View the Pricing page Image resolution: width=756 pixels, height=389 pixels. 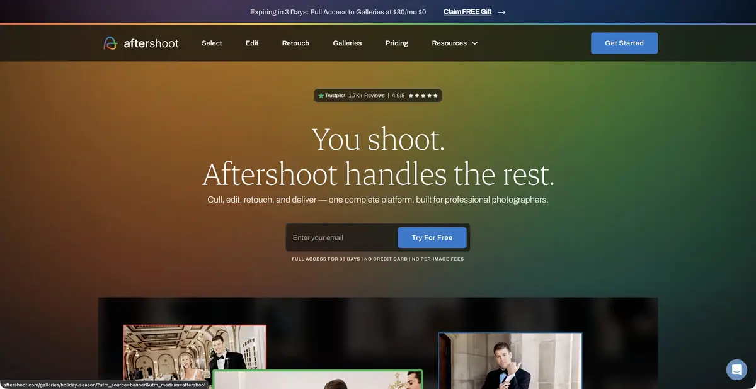[397, 43]
